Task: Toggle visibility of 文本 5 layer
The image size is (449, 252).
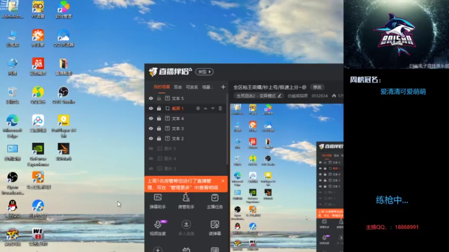Action: 151,99
